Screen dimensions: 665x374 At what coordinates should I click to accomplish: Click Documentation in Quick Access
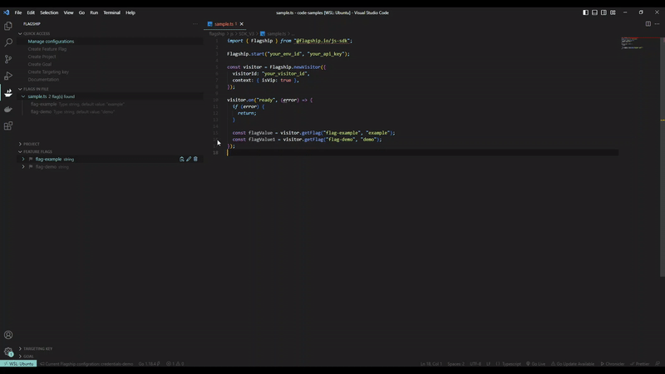pos(43,79)
